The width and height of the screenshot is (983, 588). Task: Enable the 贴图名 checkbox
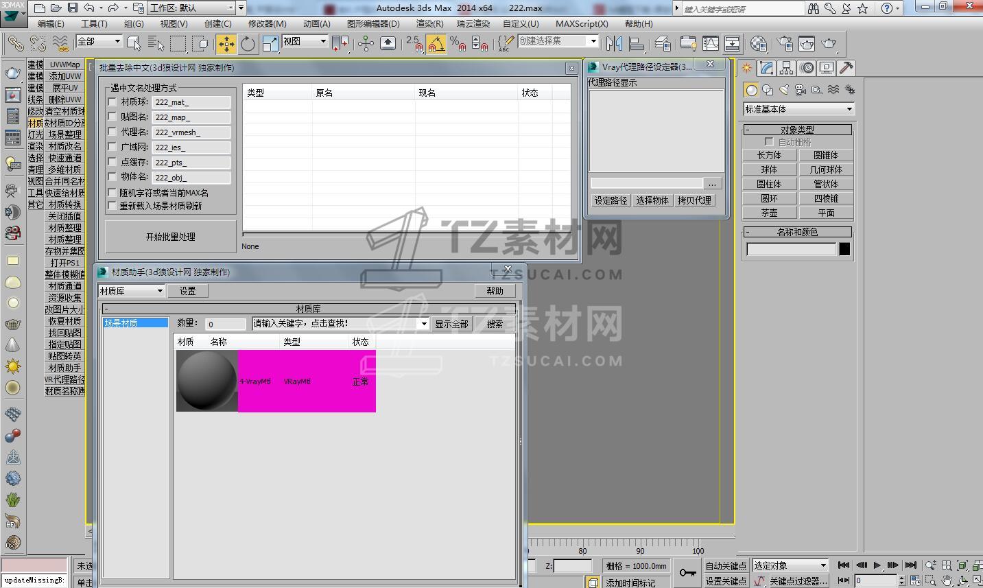[x=112, y=117]
